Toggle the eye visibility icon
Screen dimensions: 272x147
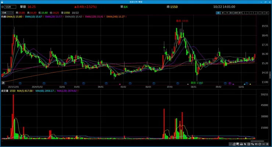[x=256, y=144]
